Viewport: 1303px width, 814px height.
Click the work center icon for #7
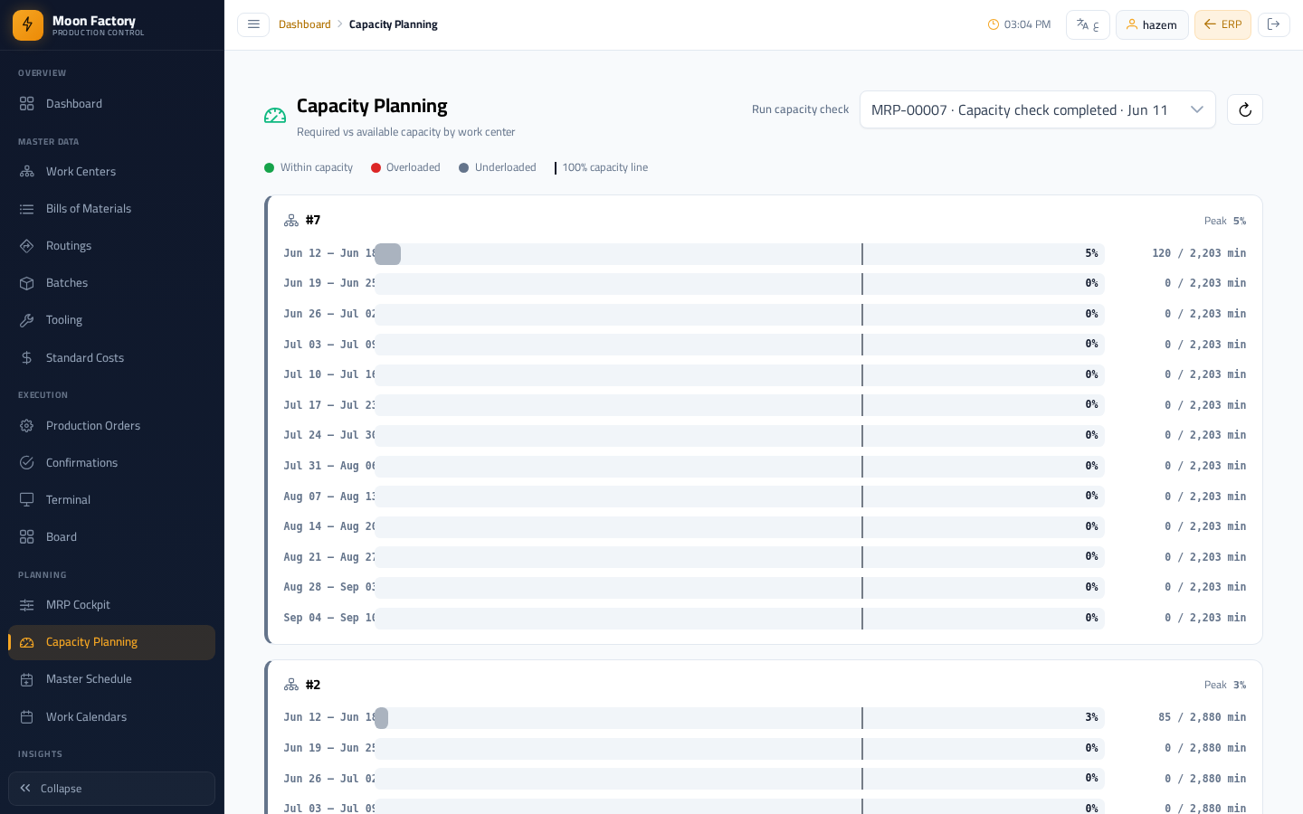291,221
